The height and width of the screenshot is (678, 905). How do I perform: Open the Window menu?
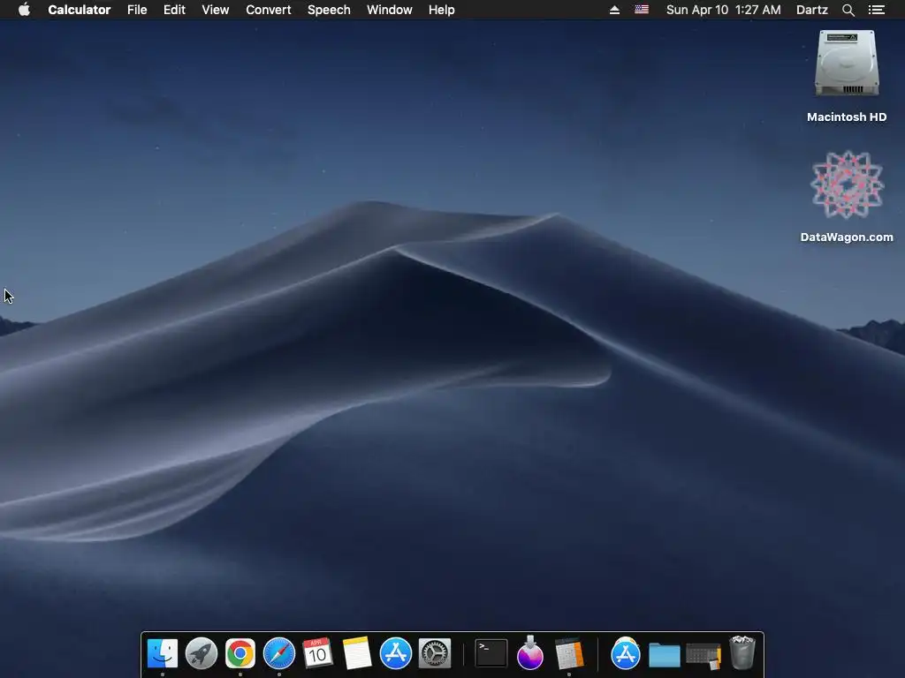[x=390, y=10]
